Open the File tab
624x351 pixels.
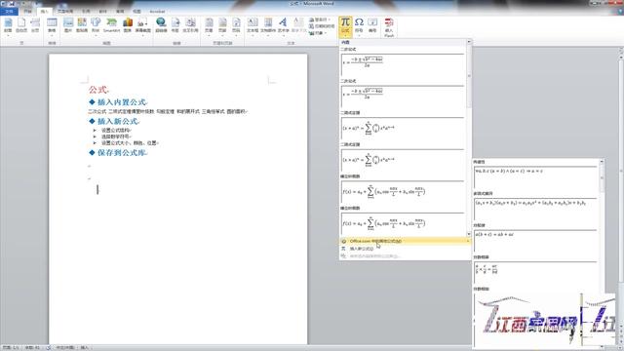pos(9,11)
